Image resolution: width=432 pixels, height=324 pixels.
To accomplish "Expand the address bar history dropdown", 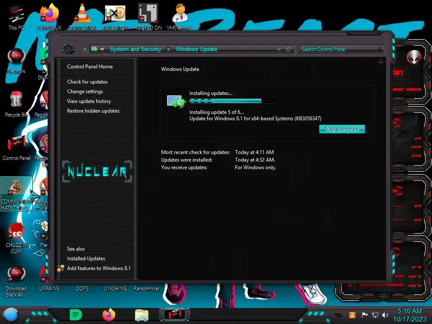I will pyautogui.click(x=279, y=49).
